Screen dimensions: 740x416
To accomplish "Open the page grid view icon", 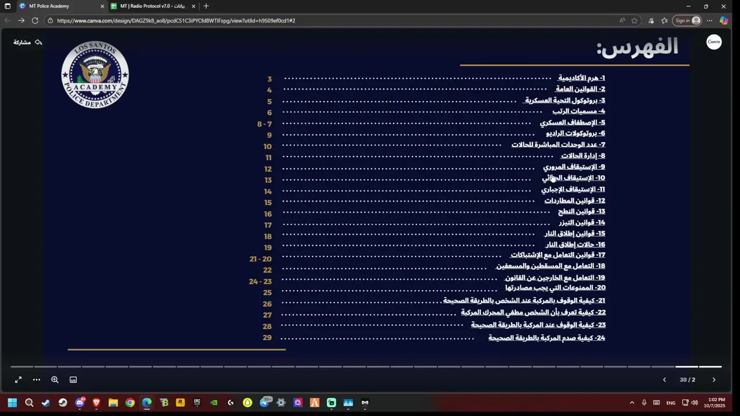I will (x=73, y=380).
